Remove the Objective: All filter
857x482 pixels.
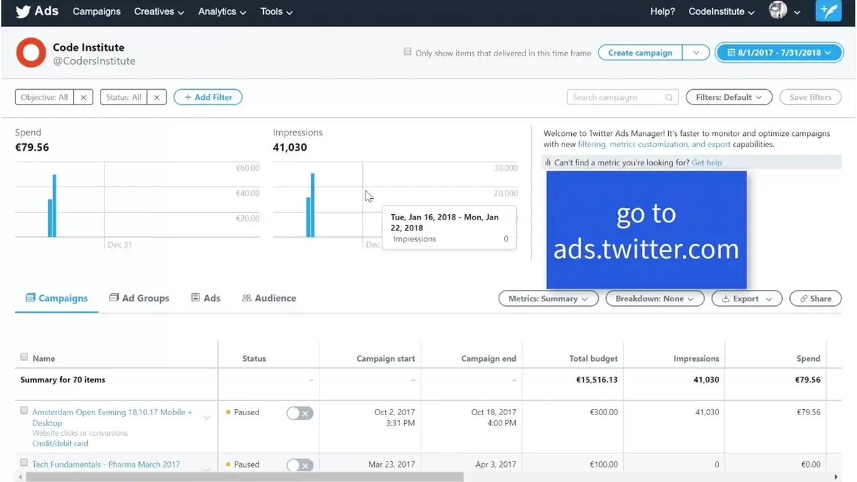(x=83, y=97)
